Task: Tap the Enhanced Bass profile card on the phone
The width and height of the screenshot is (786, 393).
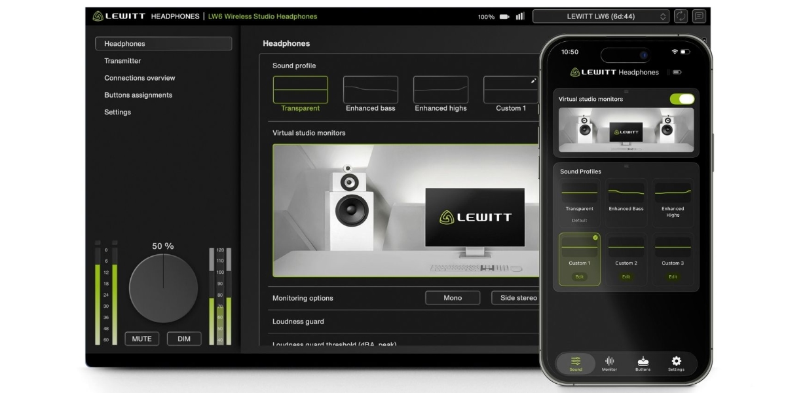Action: (x=626, y=203)
